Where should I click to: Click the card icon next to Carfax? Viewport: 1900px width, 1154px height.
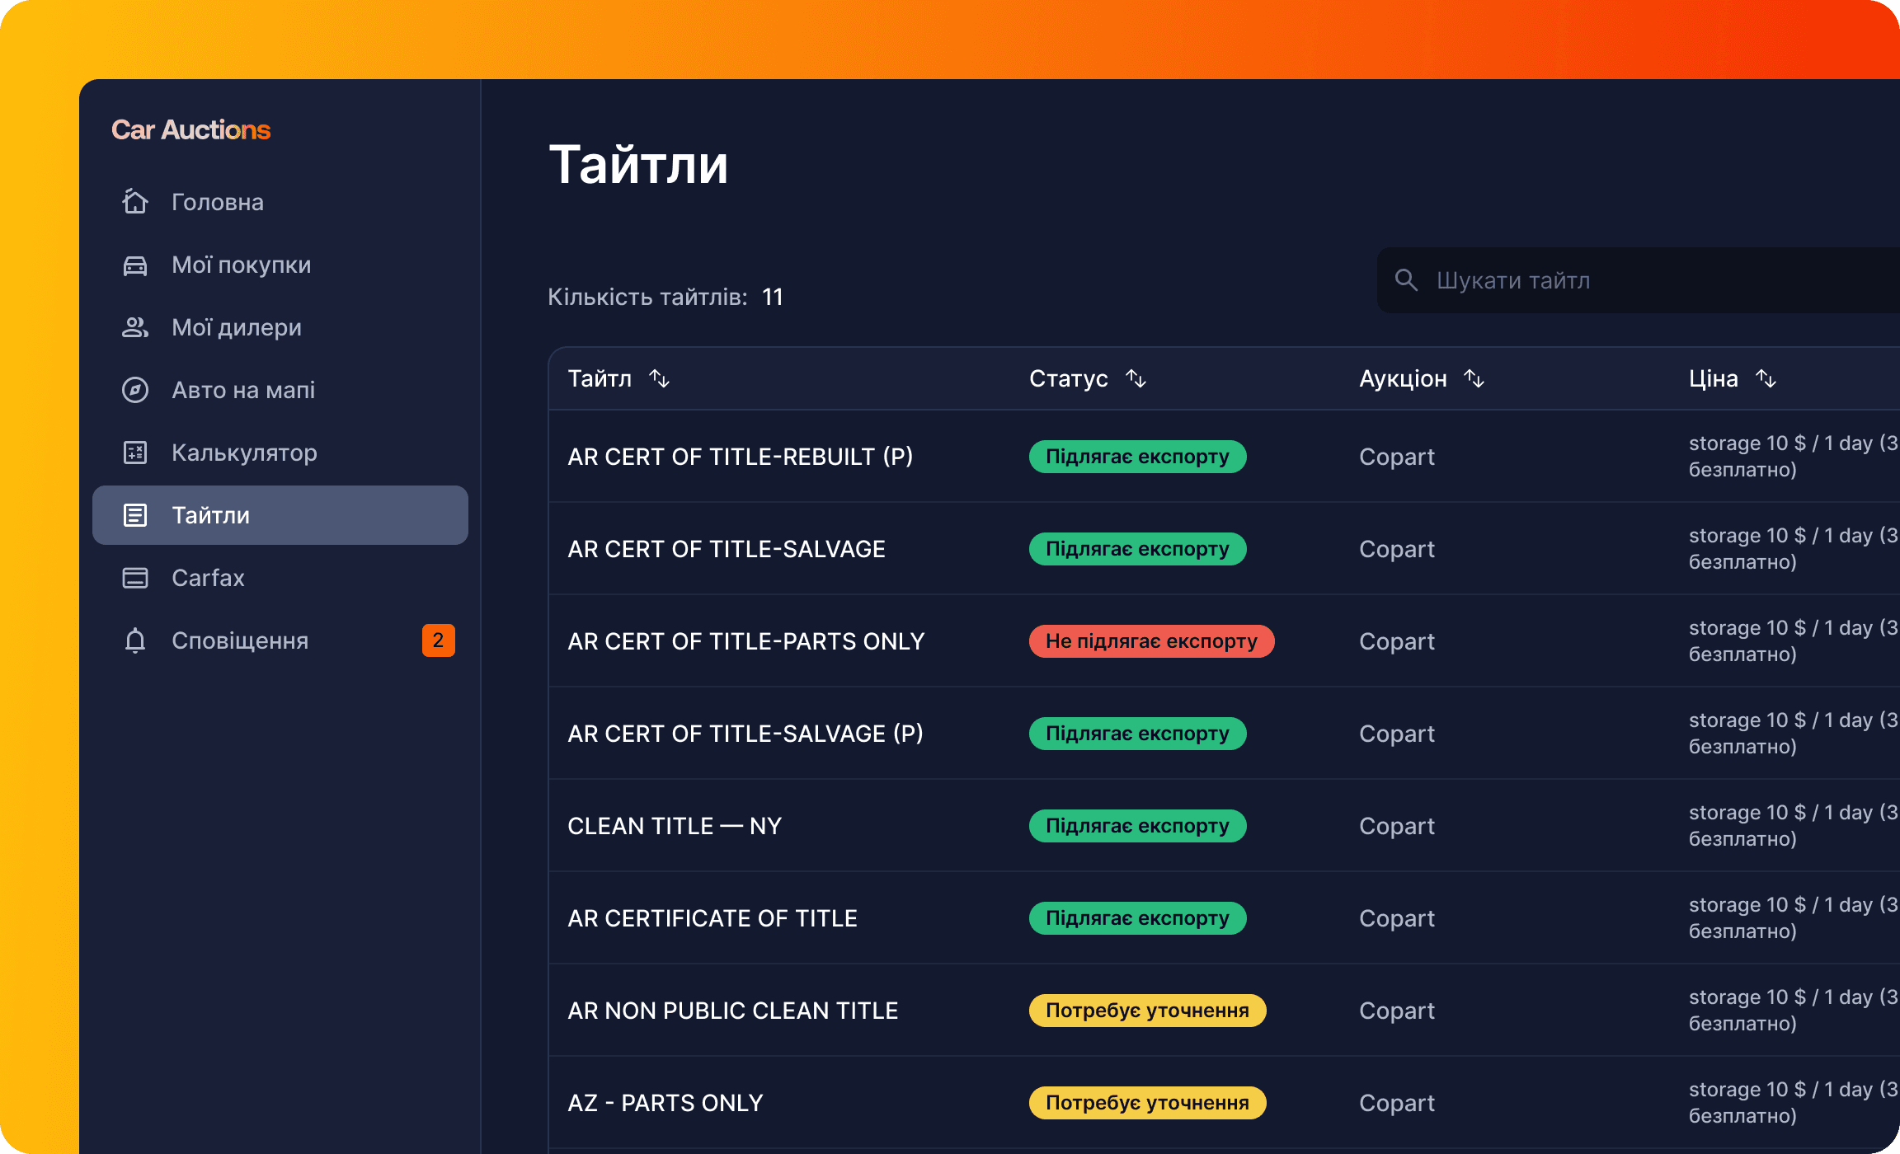point(135,578)
